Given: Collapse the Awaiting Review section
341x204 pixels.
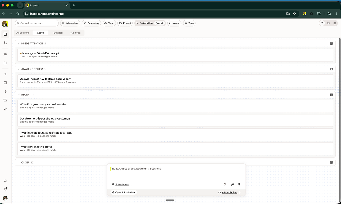Looking at the screenshot, I should (19, 69).
